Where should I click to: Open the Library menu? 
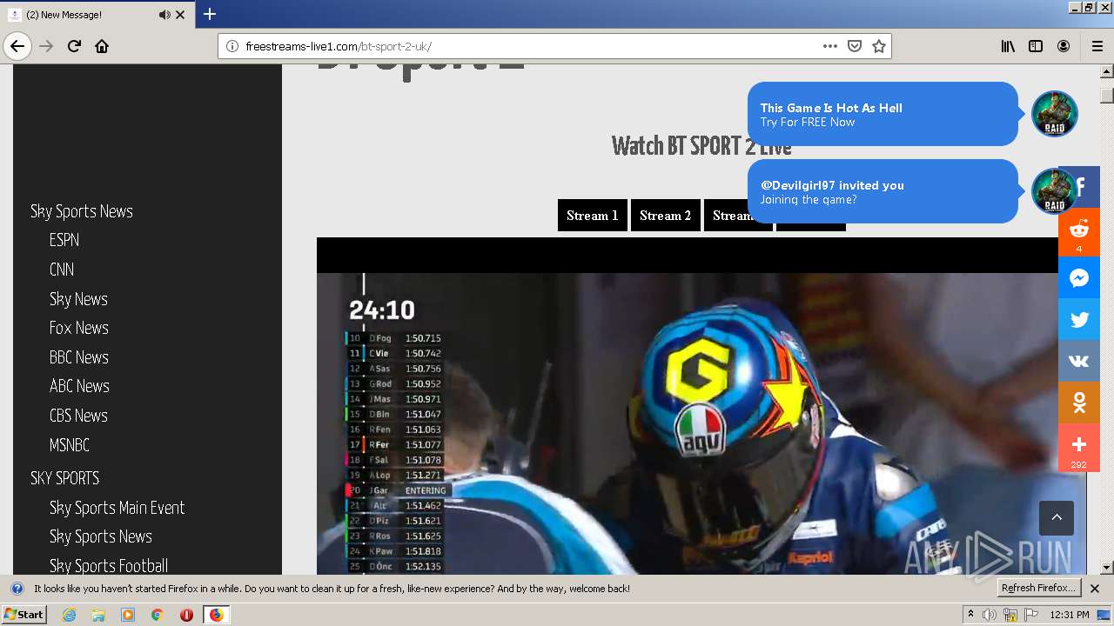point(1008,46)
